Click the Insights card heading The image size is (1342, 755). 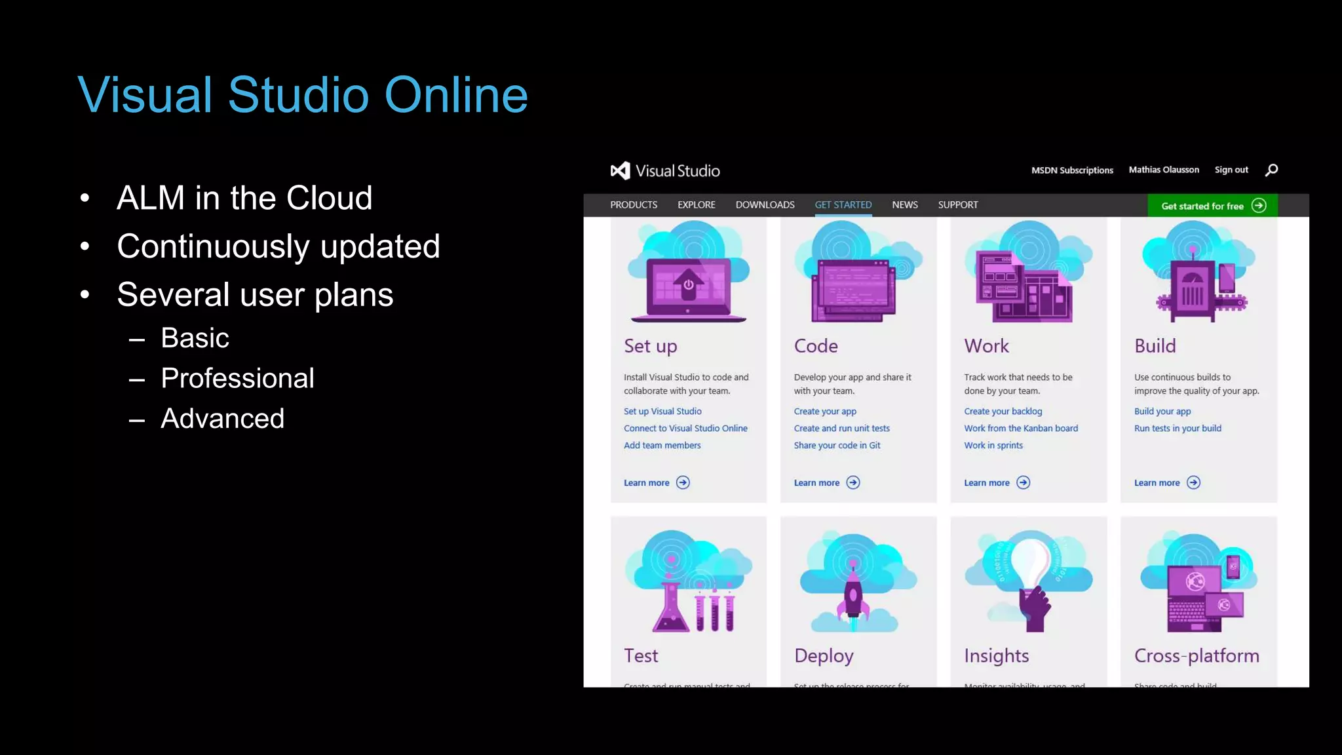997,656
